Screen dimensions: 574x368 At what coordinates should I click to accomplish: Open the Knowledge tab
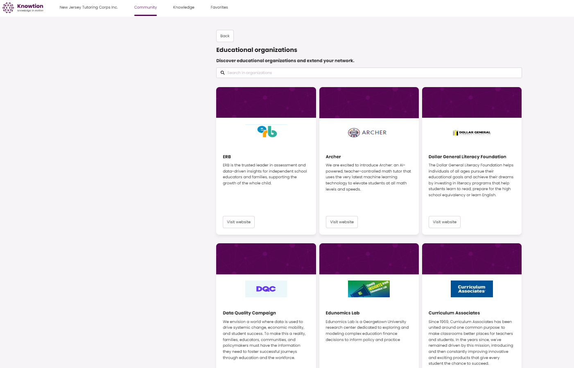point(184,7)
